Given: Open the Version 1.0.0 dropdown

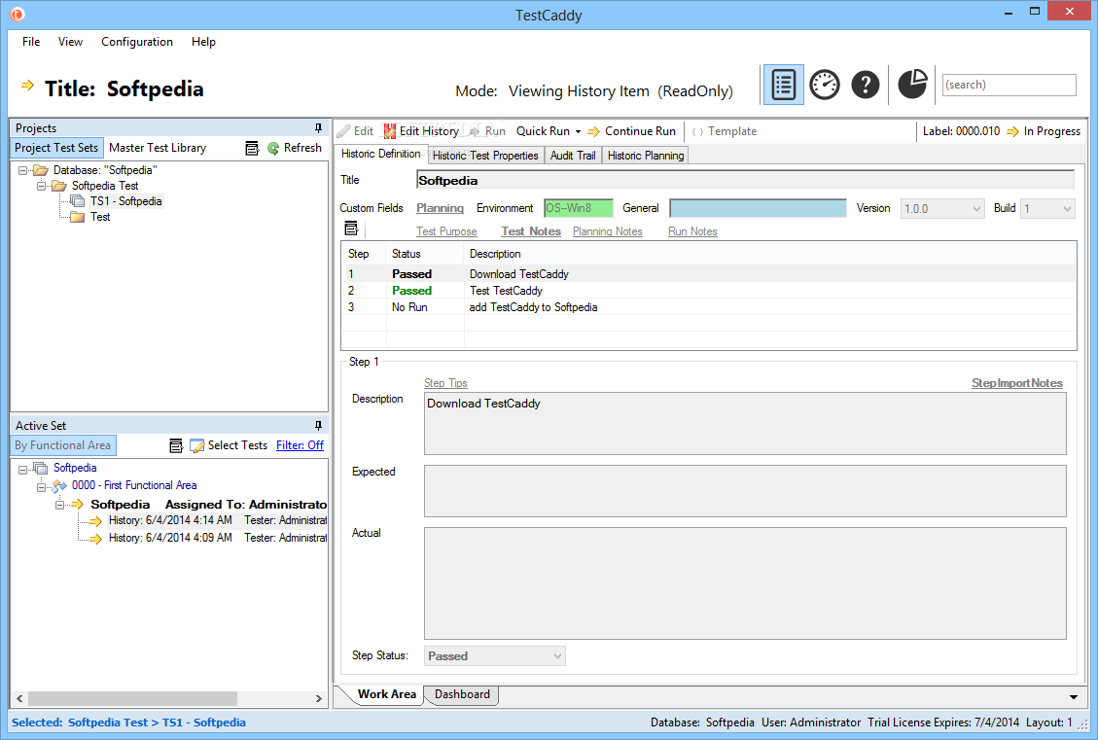Looking at the screenshot, I should (976, 209).
